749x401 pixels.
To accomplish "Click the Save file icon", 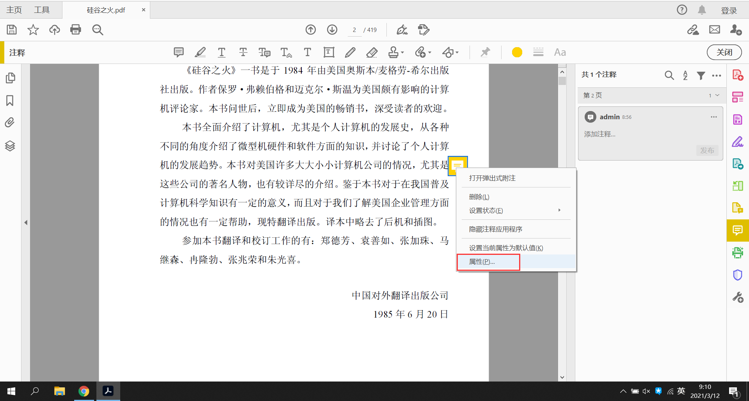I will pyautogui.click(x=12, y=30).
